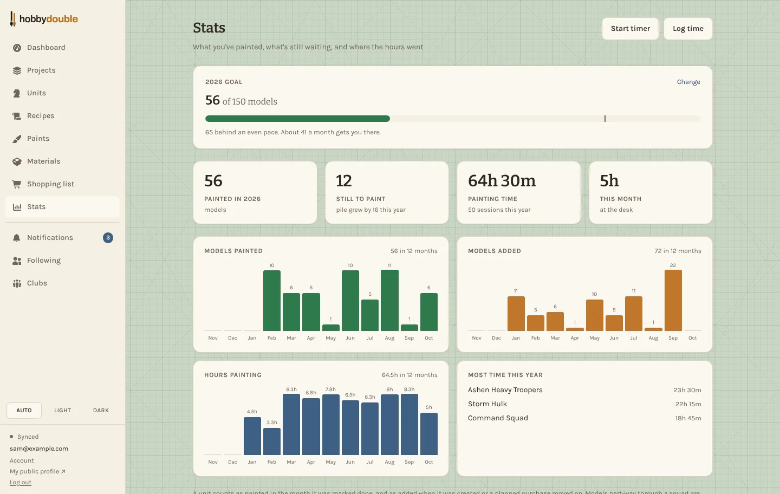Click the Following people icon

click(17, 261)
